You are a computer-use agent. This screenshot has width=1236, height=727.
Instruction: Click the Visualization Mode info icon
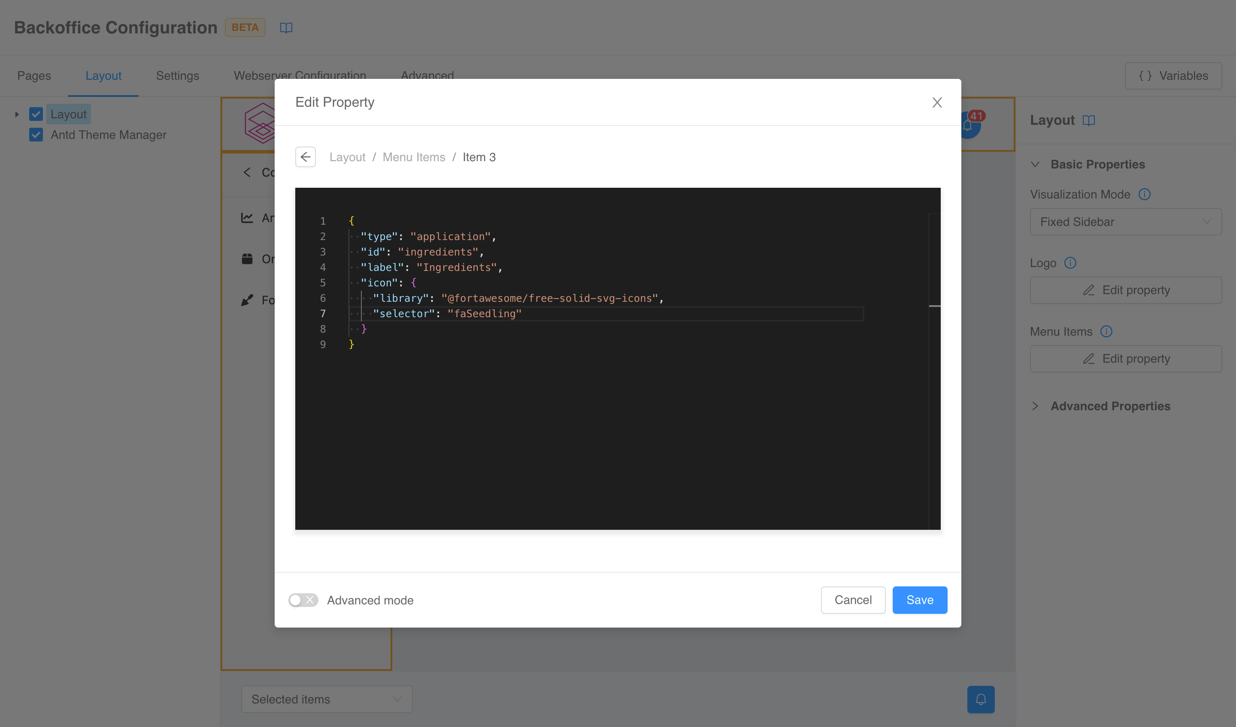(x=1144, y=195)
